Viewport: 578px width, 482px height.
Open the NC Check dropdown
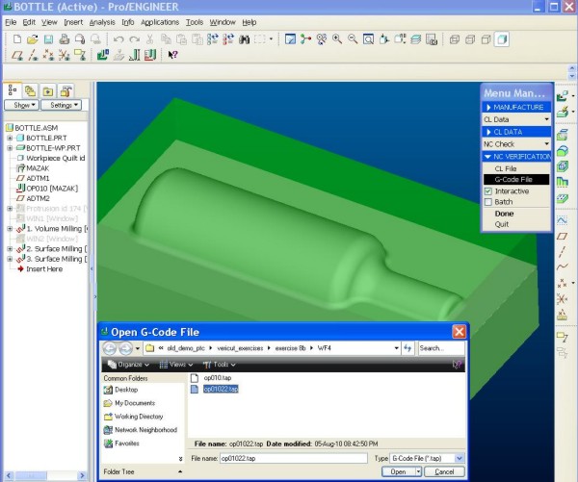(516, 144)
